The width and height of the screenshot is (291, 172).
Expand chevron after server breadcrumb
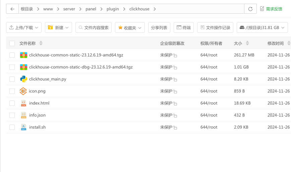[x=80, y=9]
